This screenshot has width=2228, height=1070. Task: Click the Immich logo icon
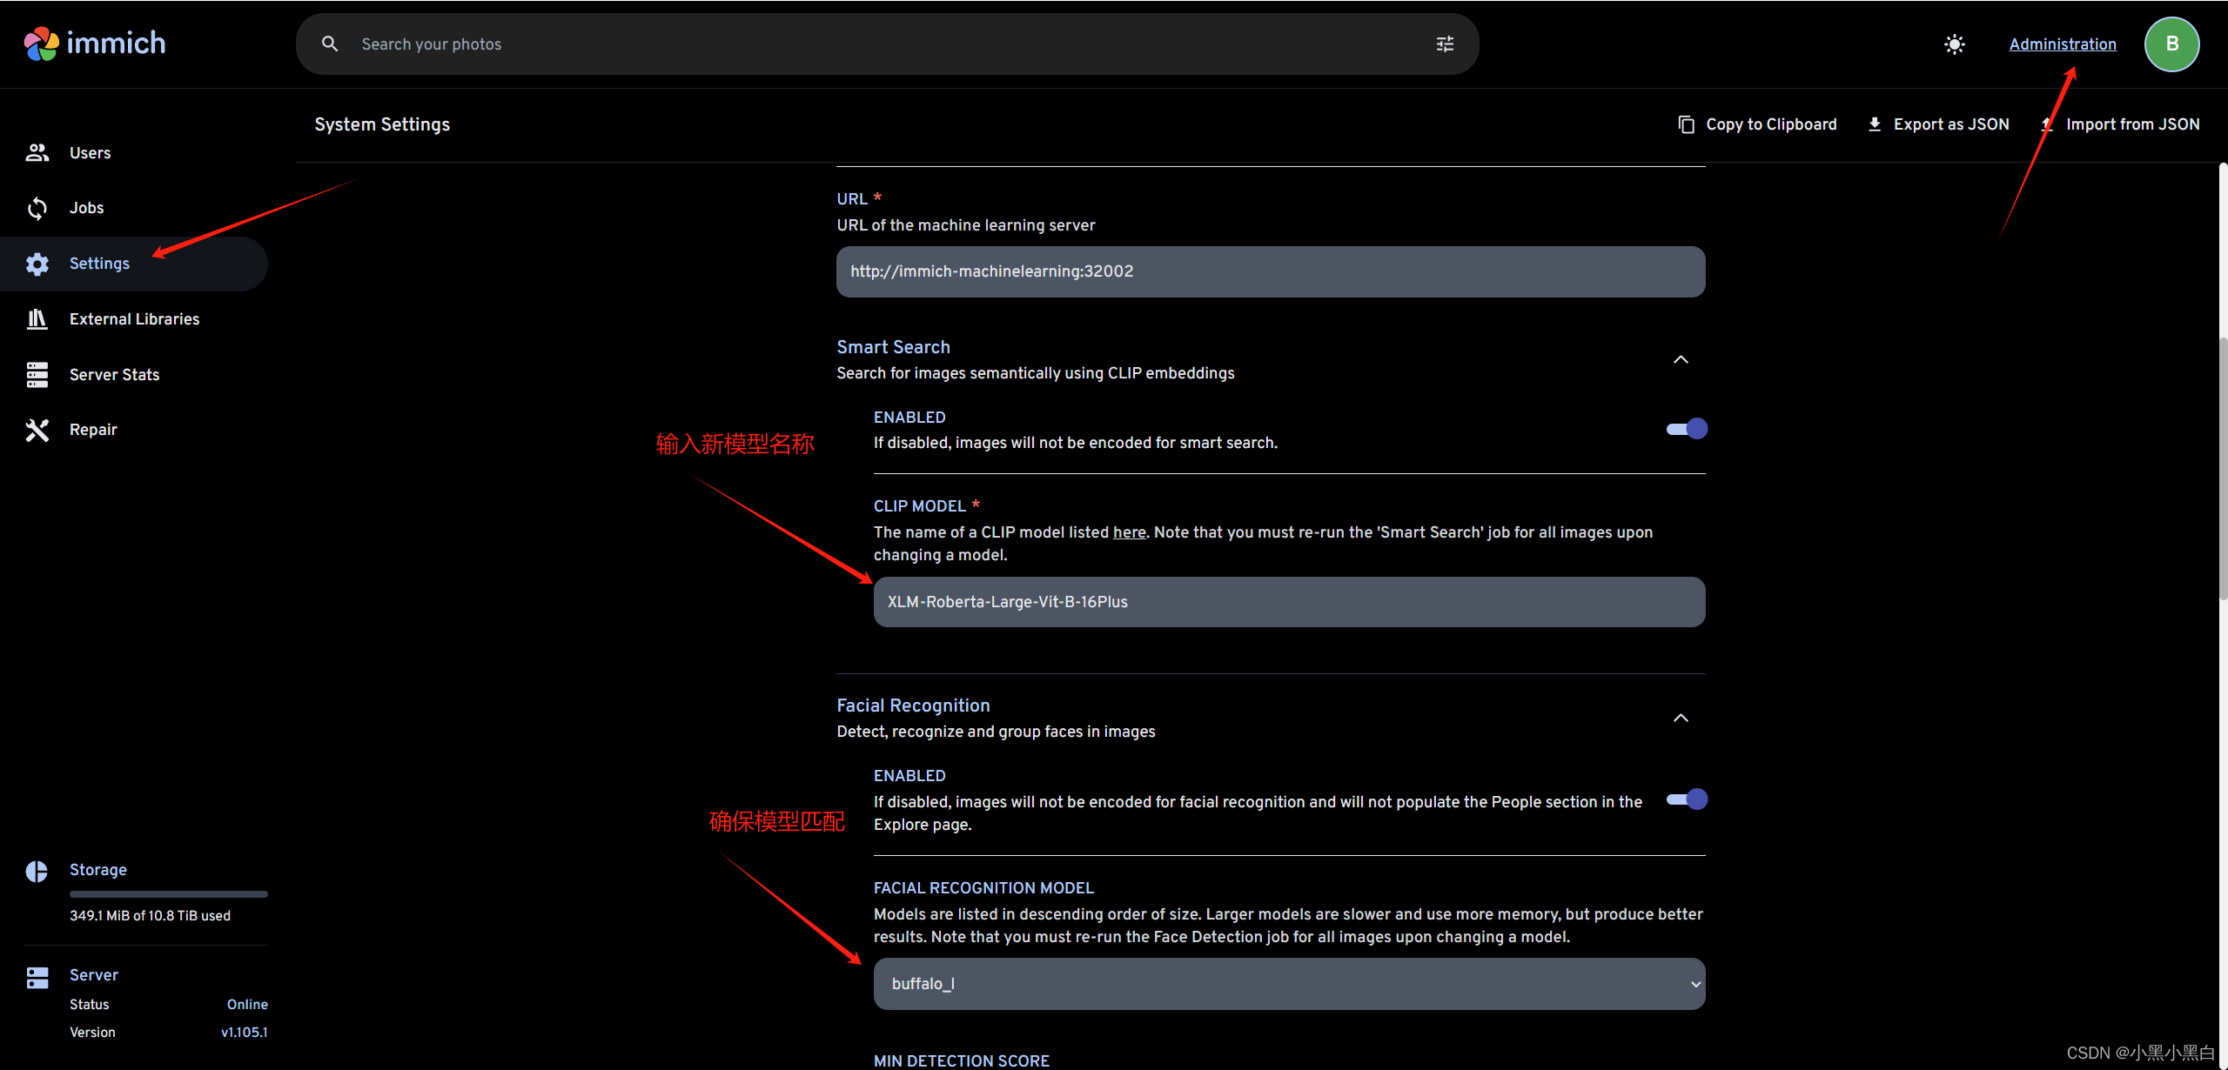(x=41, y=43)
